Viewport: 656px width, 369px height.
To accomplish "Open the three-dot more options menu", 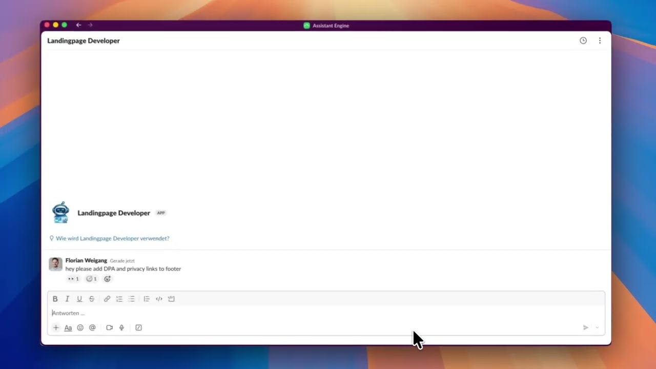I will (600, 40).
